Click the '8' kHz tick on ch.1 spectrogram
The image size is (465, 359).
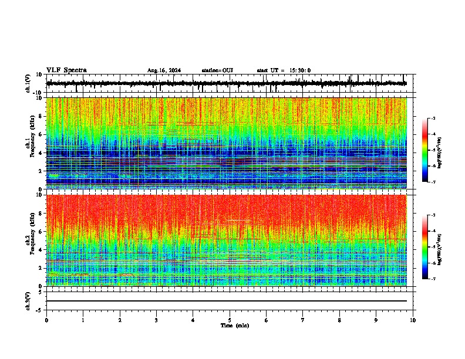pos(41,116)
